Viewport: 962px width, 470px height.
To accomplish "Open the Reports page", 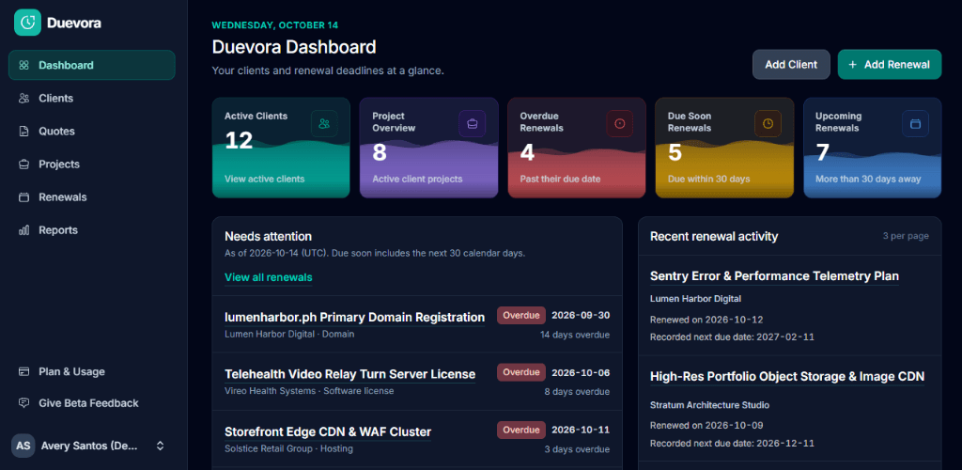I will [x=92, y=230].
